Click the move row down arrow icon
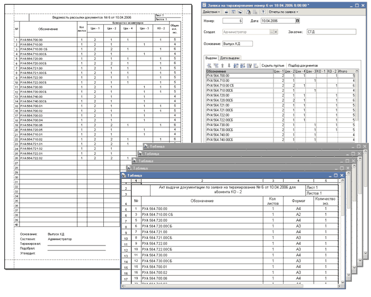Image resolution: width=371 pixels, height=297 pixels. 229,66
